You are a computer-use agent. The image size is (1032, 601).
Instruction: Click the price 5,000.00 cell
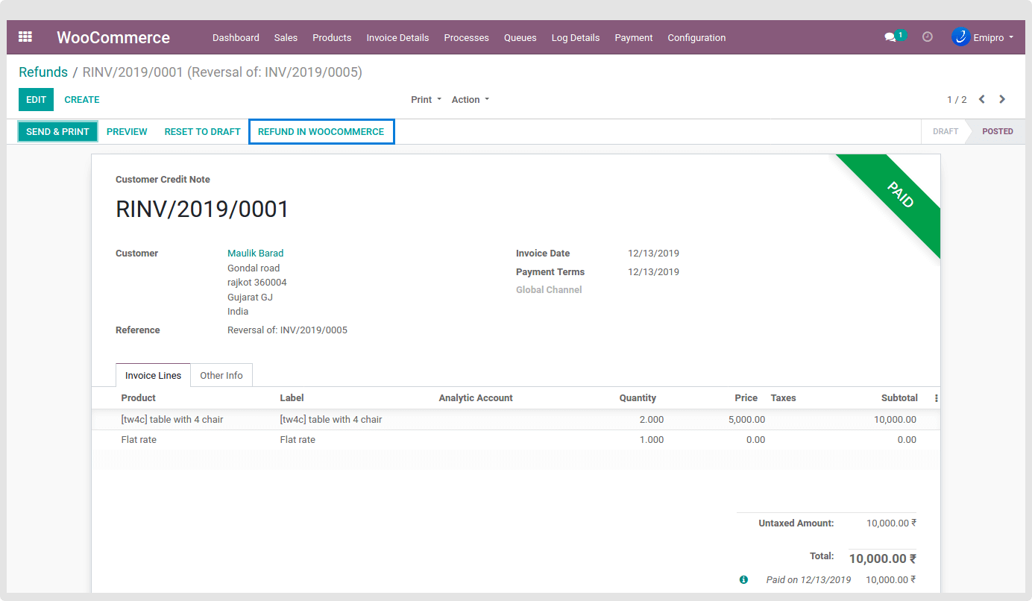tap(746, 420)
